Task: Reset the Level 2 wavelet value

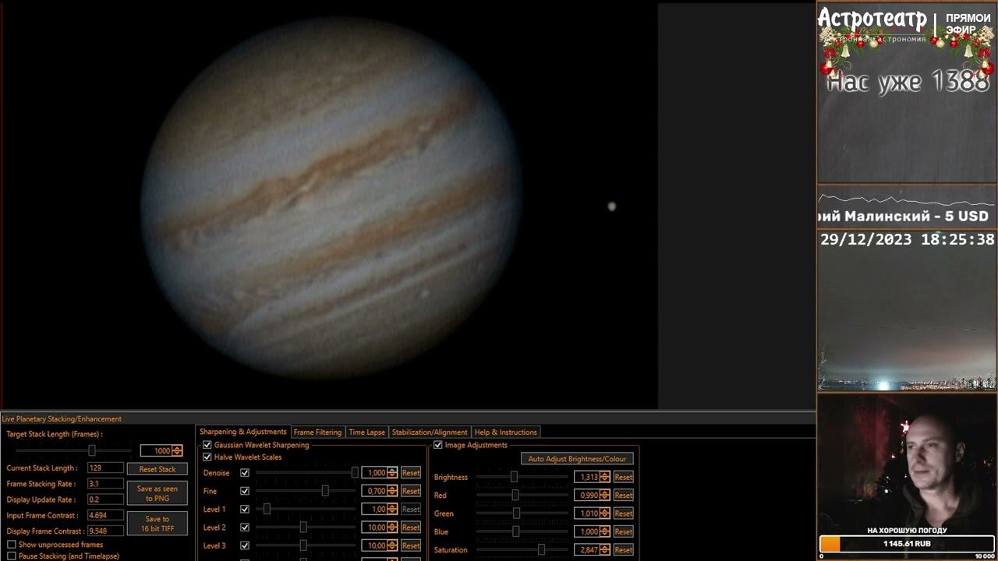Action: click(411, 527)
